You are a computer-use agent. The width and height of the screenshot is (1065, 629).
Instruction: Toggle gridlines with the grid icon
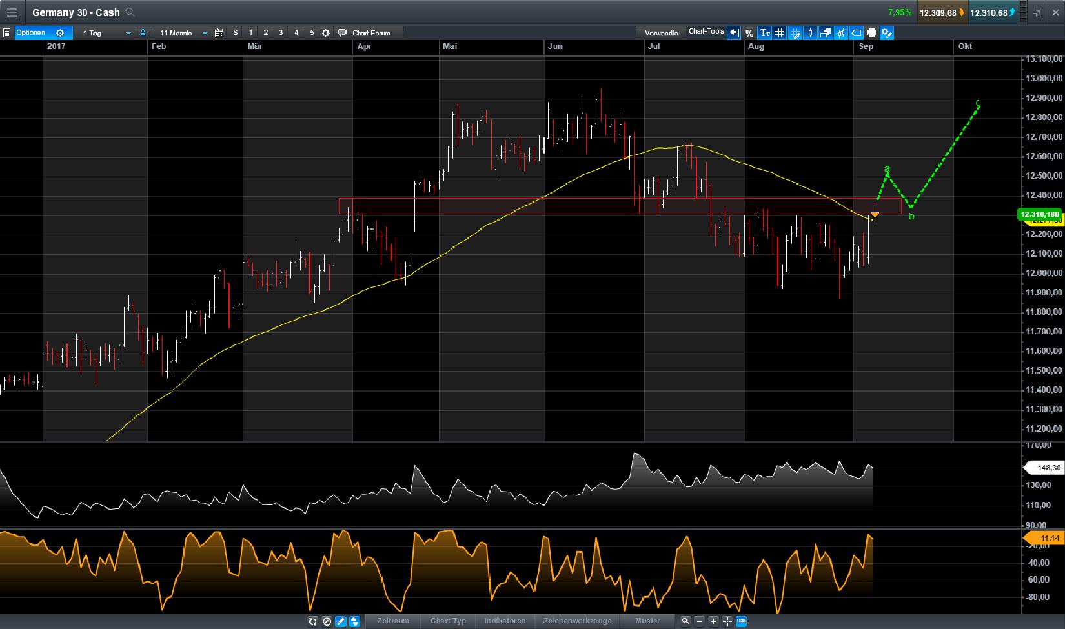click(x=780, y=33)
